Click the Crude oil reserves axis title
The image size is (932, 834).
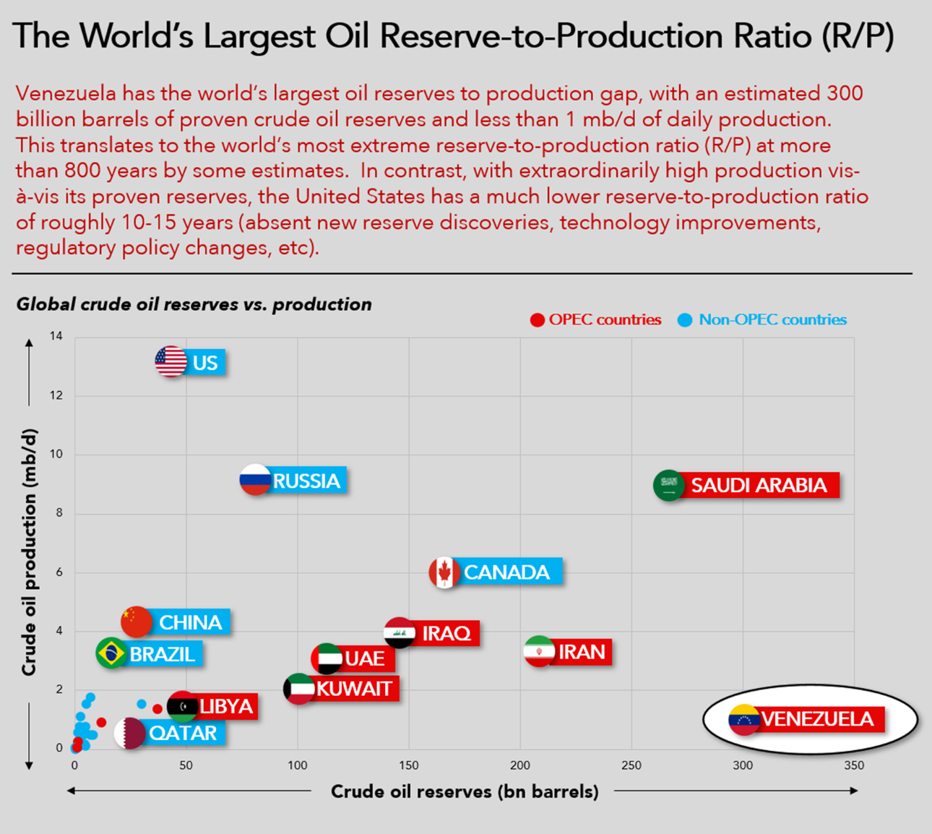(465, 791)
